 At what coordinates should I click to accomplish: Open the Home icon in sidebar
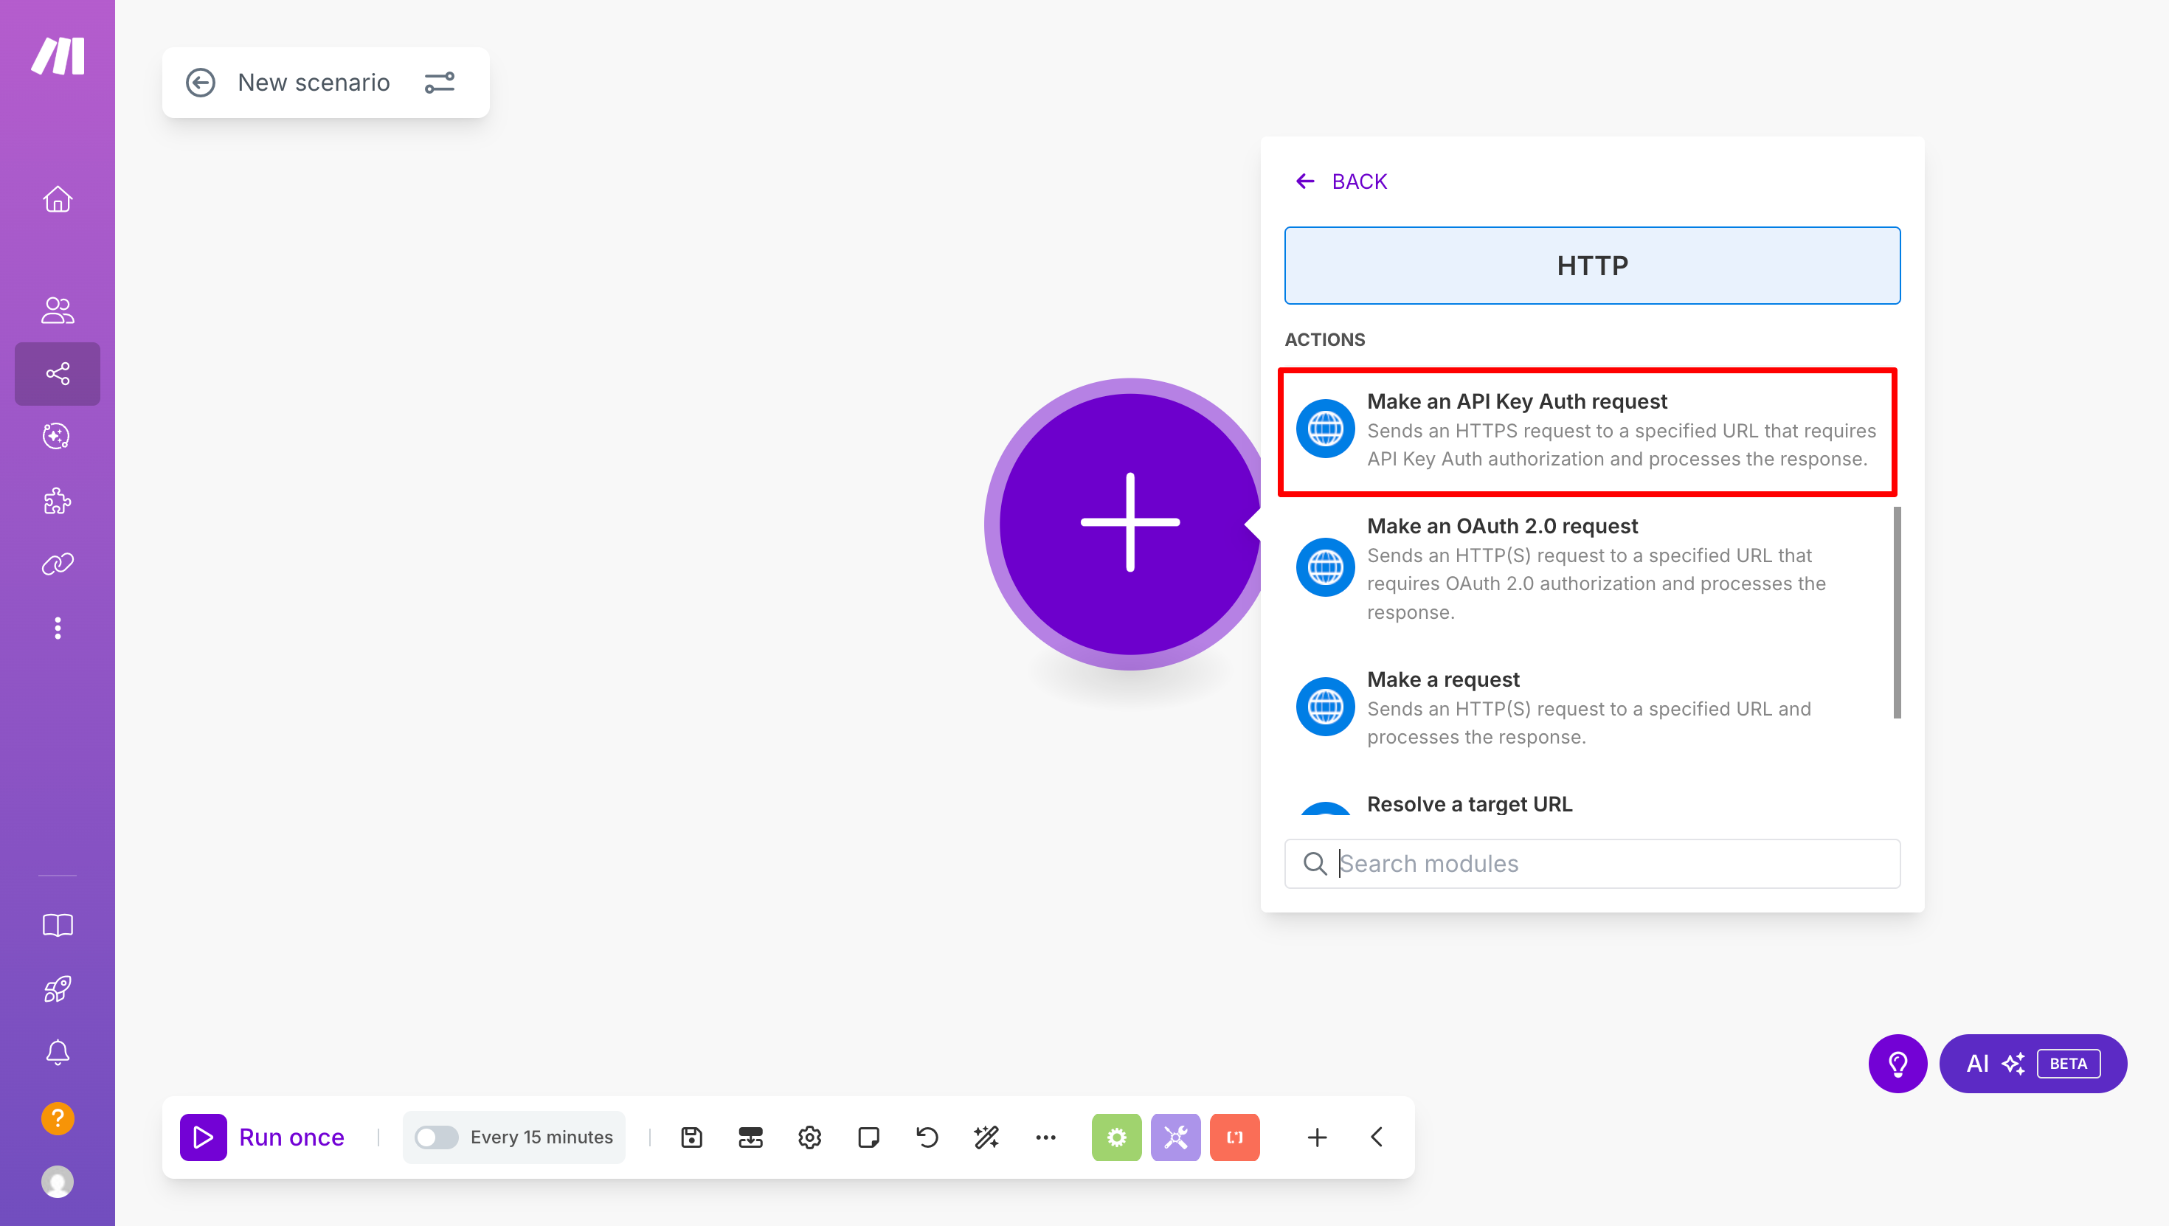(58, 200)
